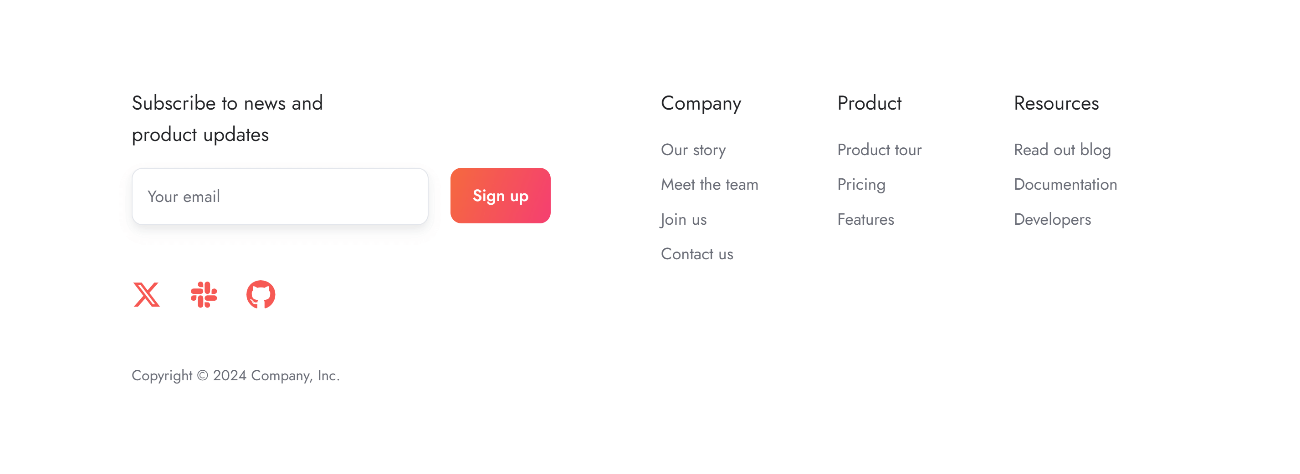Follow the Join us link

[x=683, y=220]
